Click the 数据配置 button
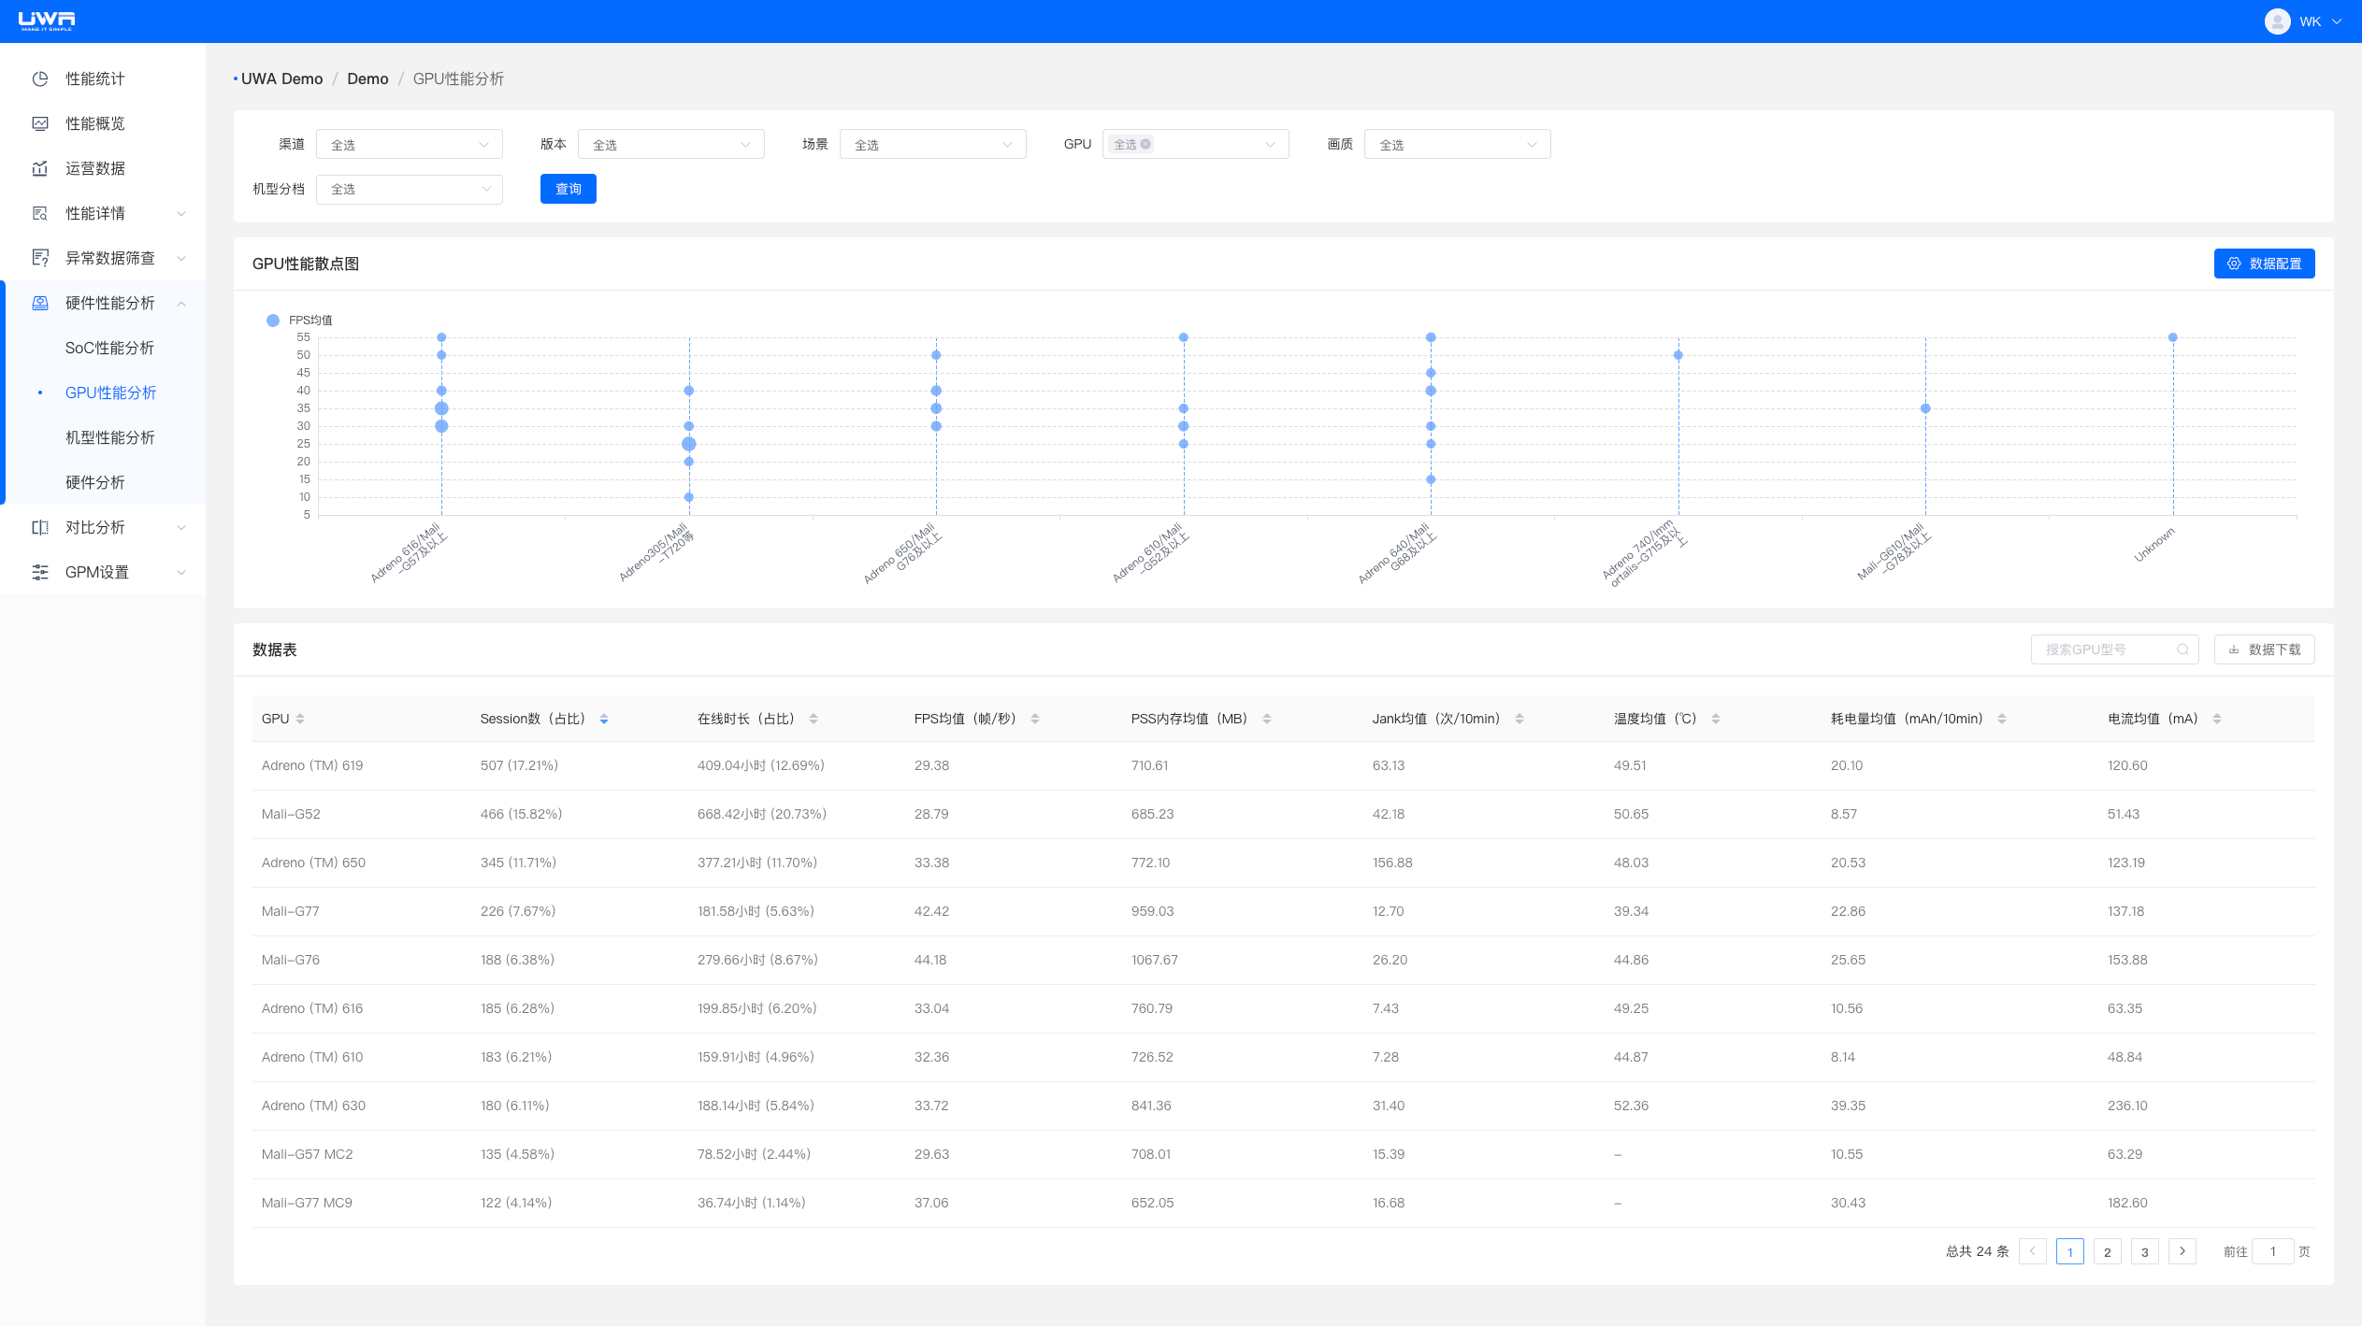The height and width of the screenshot is (1327, 2362). (x=2264, y=264)
